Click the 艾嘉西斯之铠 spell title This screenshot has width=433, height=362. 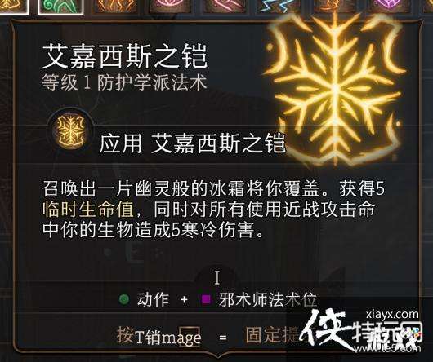coord(125,56)
